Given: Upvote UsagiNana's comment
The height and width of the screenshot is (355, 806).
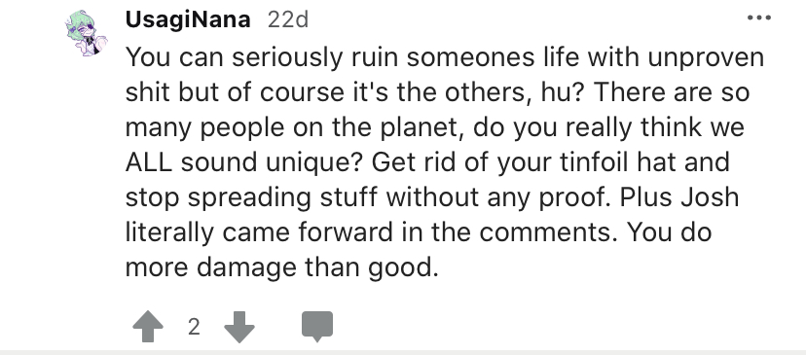Looking at the screenshot, I should point(148,326).
